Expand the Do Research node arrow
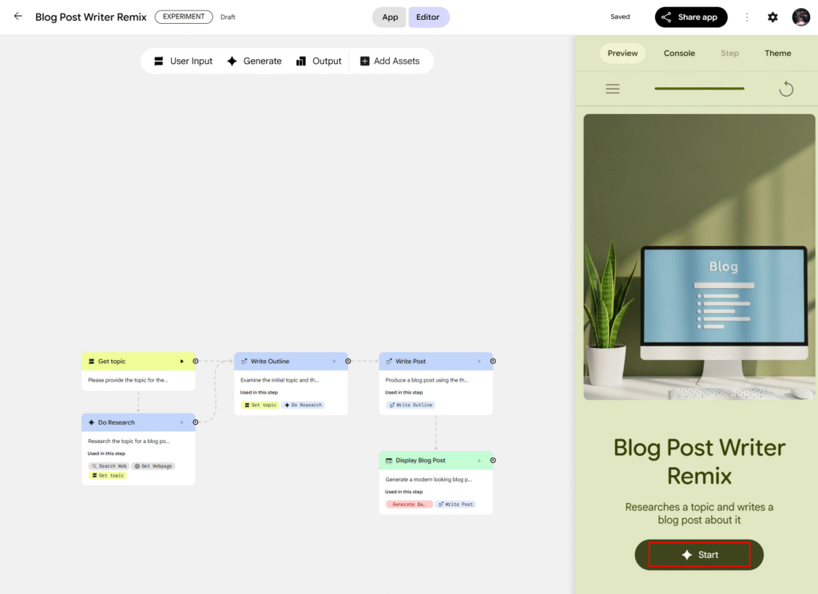This screenshot has height=594, width=818. click(182, 422)
